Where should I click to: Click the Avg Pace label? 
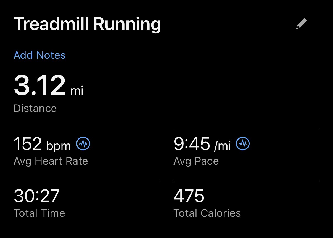pos(196,161)
